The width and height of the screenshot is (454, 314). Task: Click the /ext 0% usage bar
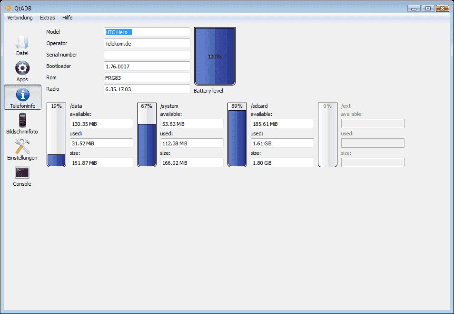pyautogui.click(x=327, y=135)
